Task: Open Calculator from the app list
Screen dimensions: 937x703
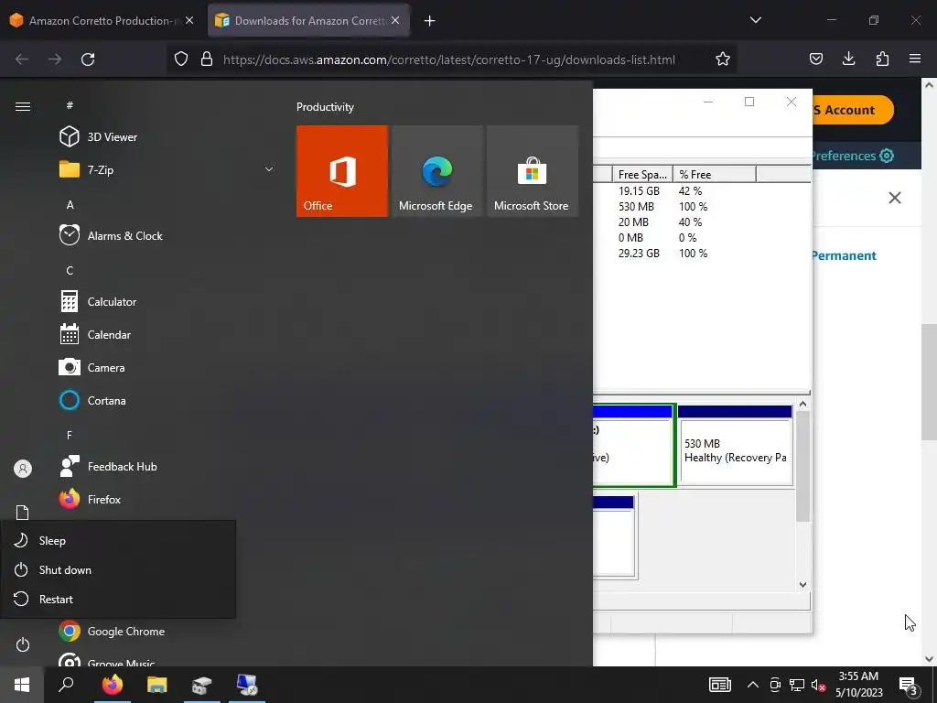Action: point(98,302)
